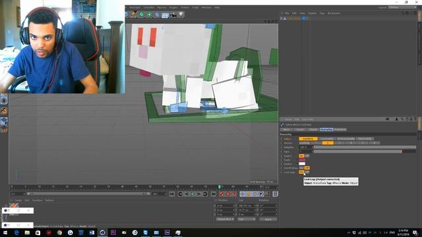Toggle the autokeying red button
The width and height of the screenshot is (422, 237).
click(228, 194)
